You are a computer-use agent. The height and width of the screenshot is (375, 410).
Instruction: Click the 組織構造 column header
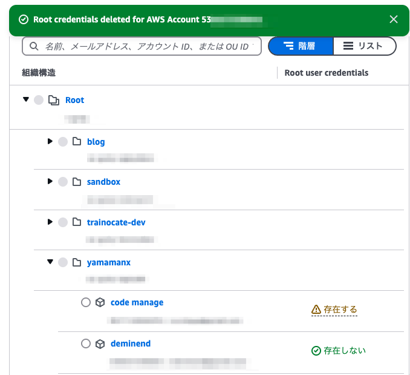click(39, 73)
